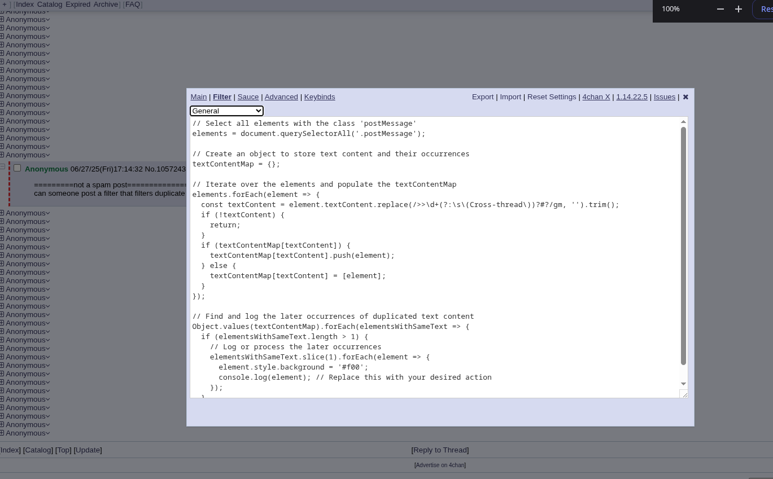Click the line 'textContentMap = {};'
The width and height of the screenshot is (773, 479).
point(236,164)
